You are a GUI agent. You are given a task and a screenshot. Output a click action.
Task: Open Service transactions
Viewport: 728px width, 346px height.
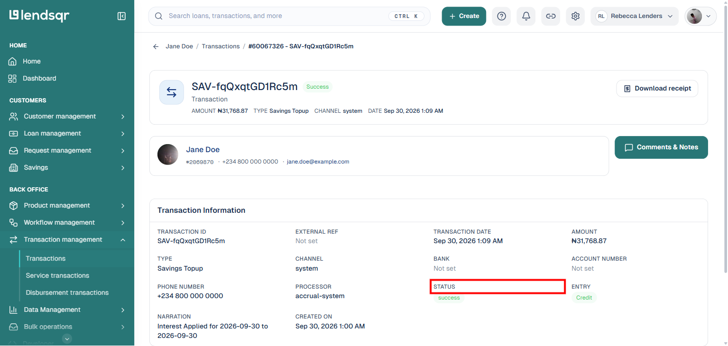click(77, 276)
